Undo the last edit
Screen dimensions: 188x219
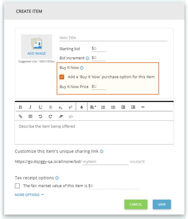pos(40,116)
